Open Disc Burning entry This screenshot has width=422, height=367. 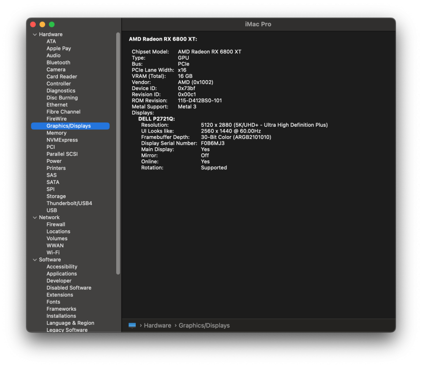click(62, 97)
